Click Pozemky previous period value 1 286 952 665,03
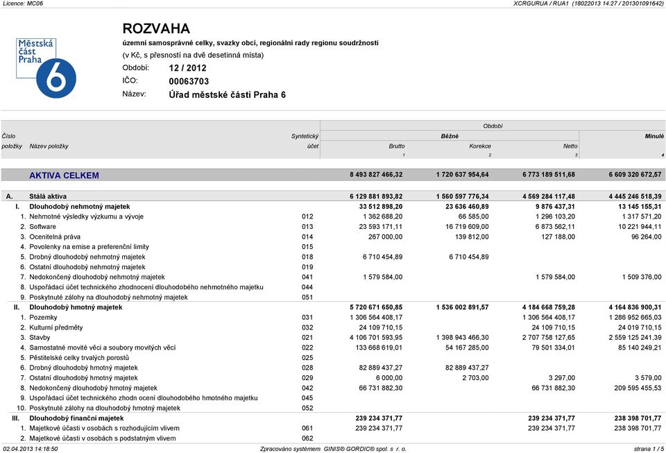 pos(635,318)
